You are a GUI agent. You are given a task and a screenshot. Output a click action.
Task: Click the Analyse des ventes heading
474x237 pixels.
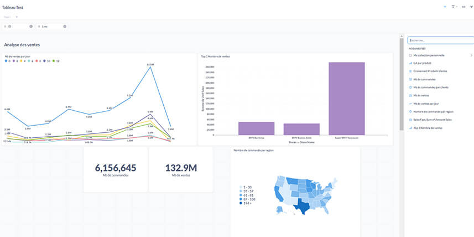[22, 45]
